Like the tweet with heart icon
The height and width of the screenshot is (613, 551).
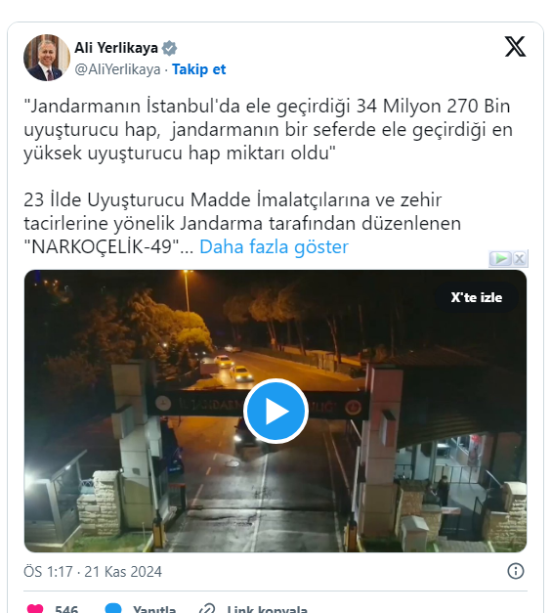point(35,608)
